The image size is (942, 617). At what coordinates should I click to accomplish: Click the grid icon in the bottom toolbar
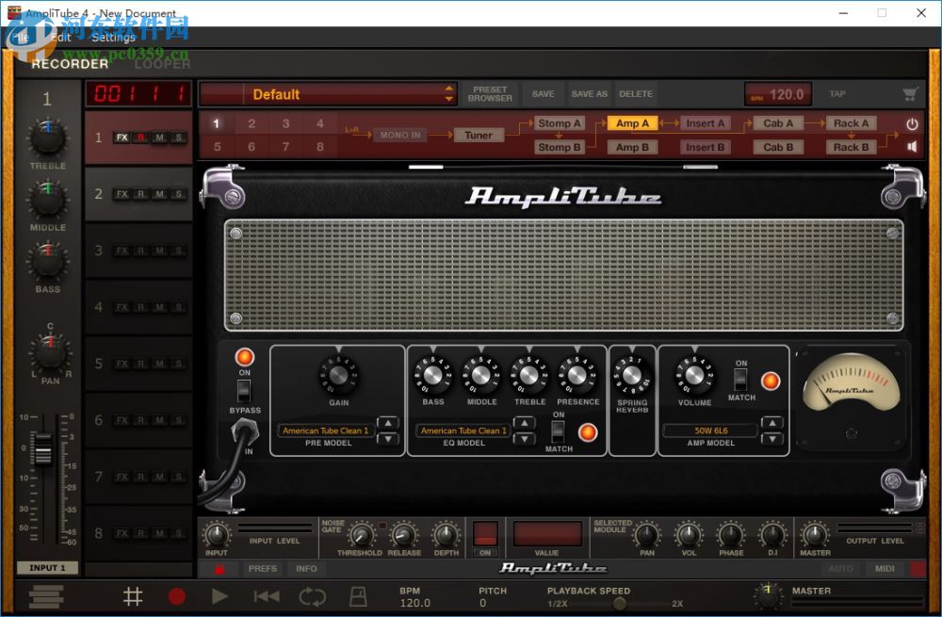click(133, 596)
